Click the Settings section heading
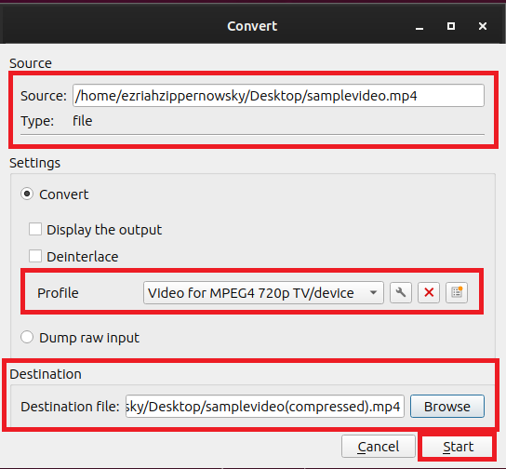This screenshot has width=506, height=469. (x=34, y=163)
